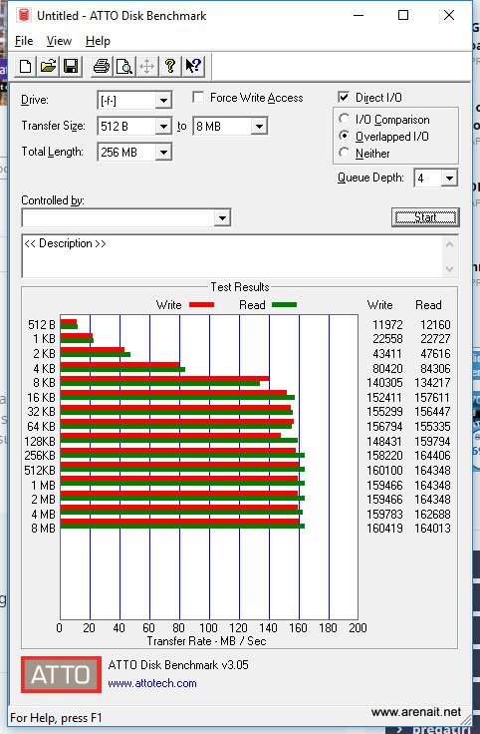Click the red Write legend swatch

[x=201, y=305]
